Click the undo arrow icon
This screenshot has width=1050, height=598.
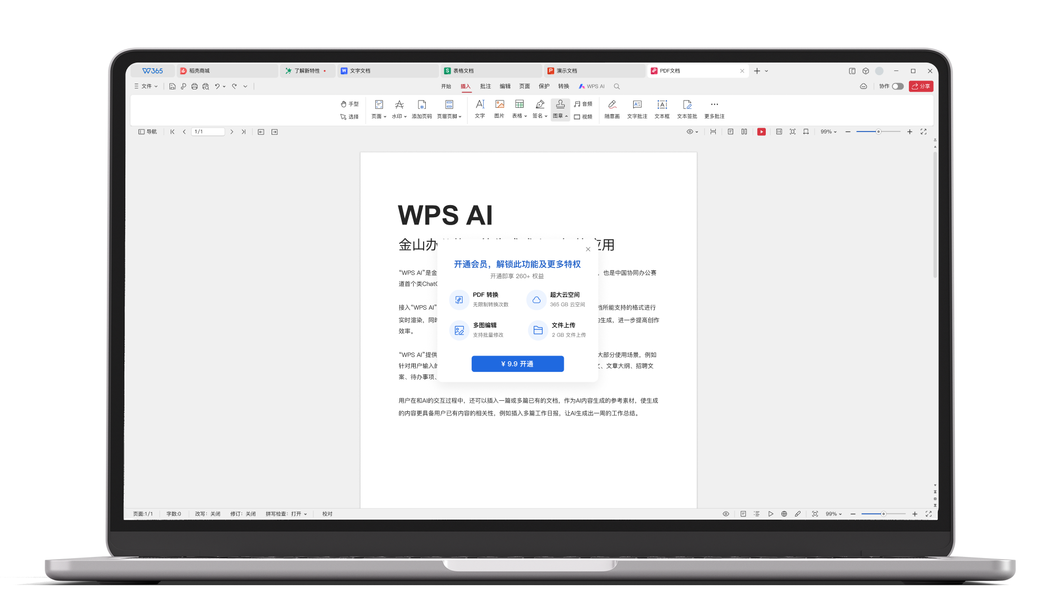pos(217,86)
